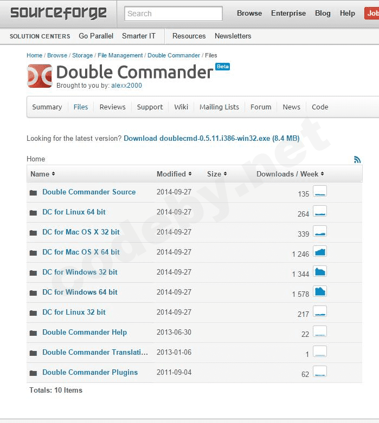
Task: Download doublecmd-0.5.11.i386-win32.exe latest version
Action: click(211, 139)
